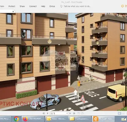
Task: Go to the previous page
Action: pyautogui.click(x=48, y=113)
